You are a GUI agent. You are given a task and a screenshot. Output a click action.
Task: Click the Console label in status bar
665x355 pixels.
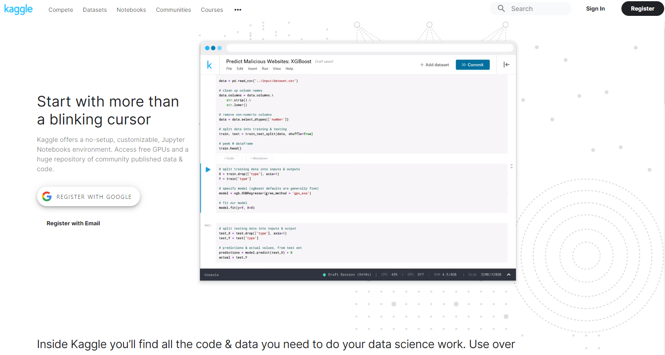[x=212, y=275]
